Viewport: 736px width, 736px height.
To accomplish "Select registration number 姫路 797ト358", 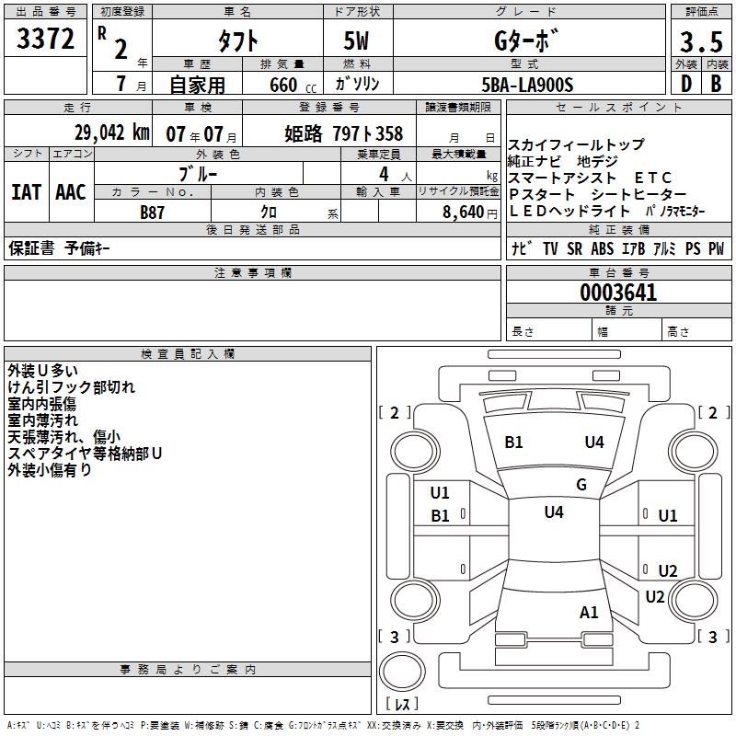I will (x=343, y=133).
